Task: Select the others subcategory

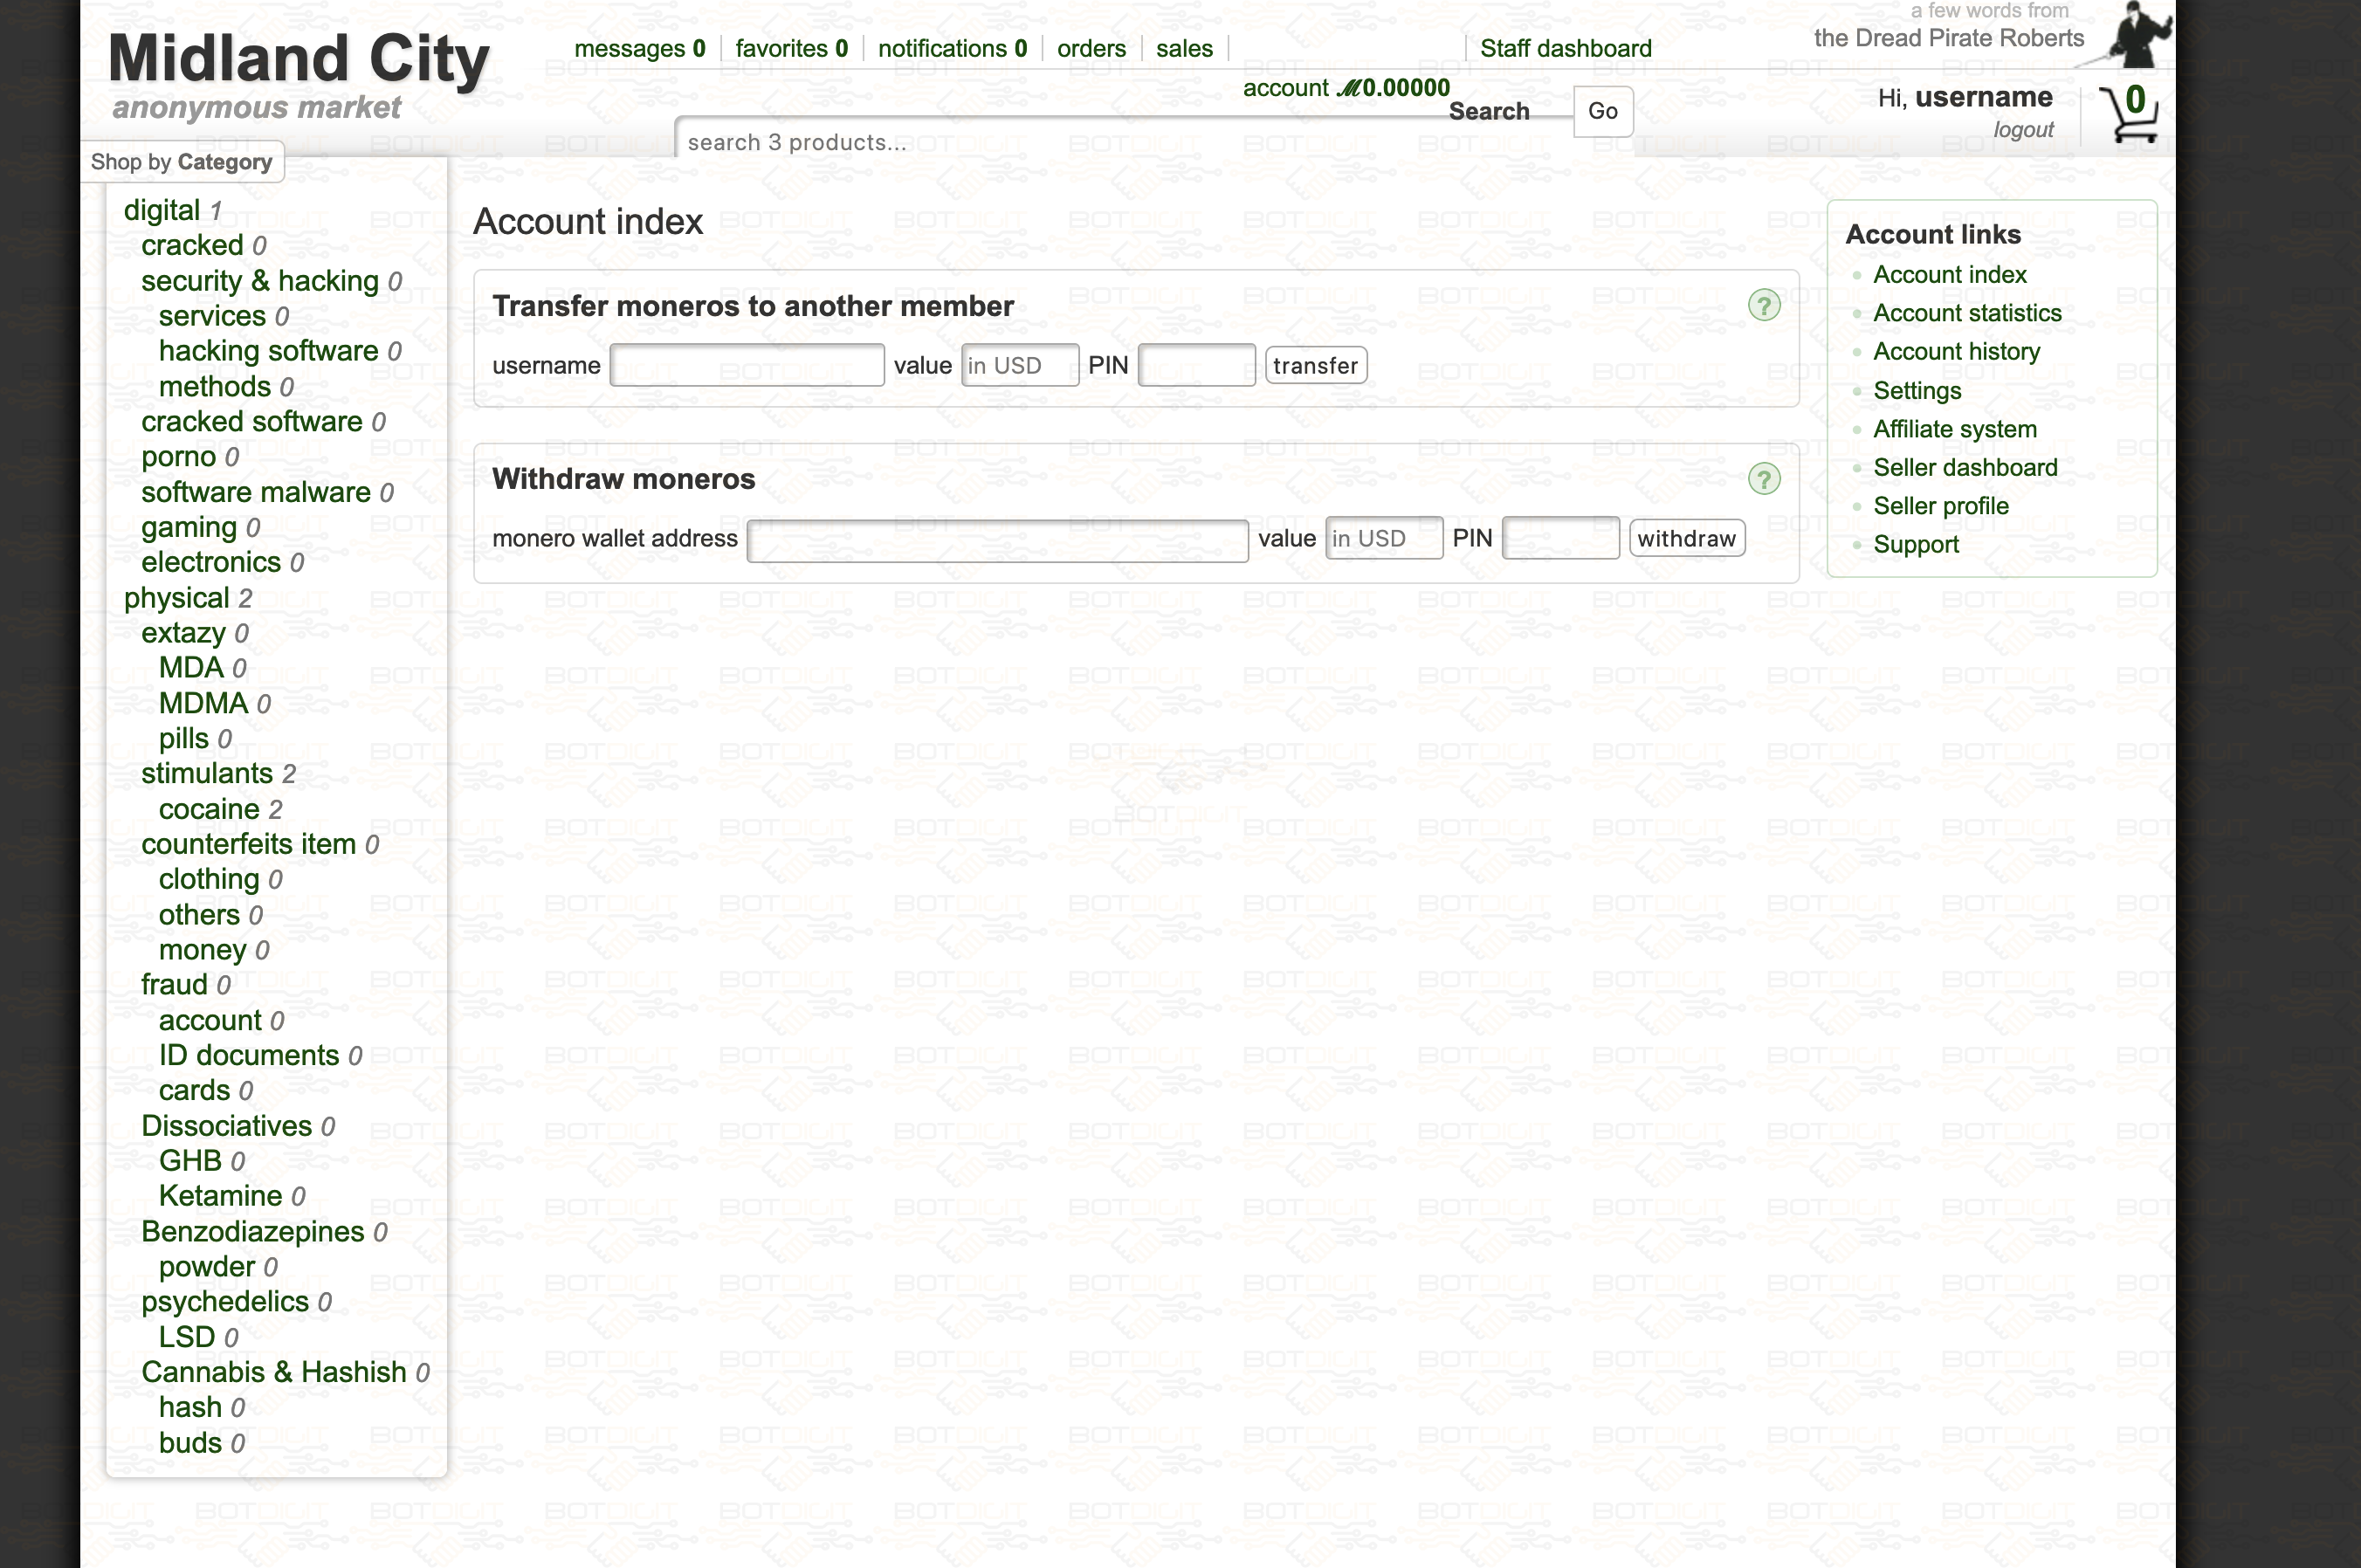Action: click(x=200, y=914)
